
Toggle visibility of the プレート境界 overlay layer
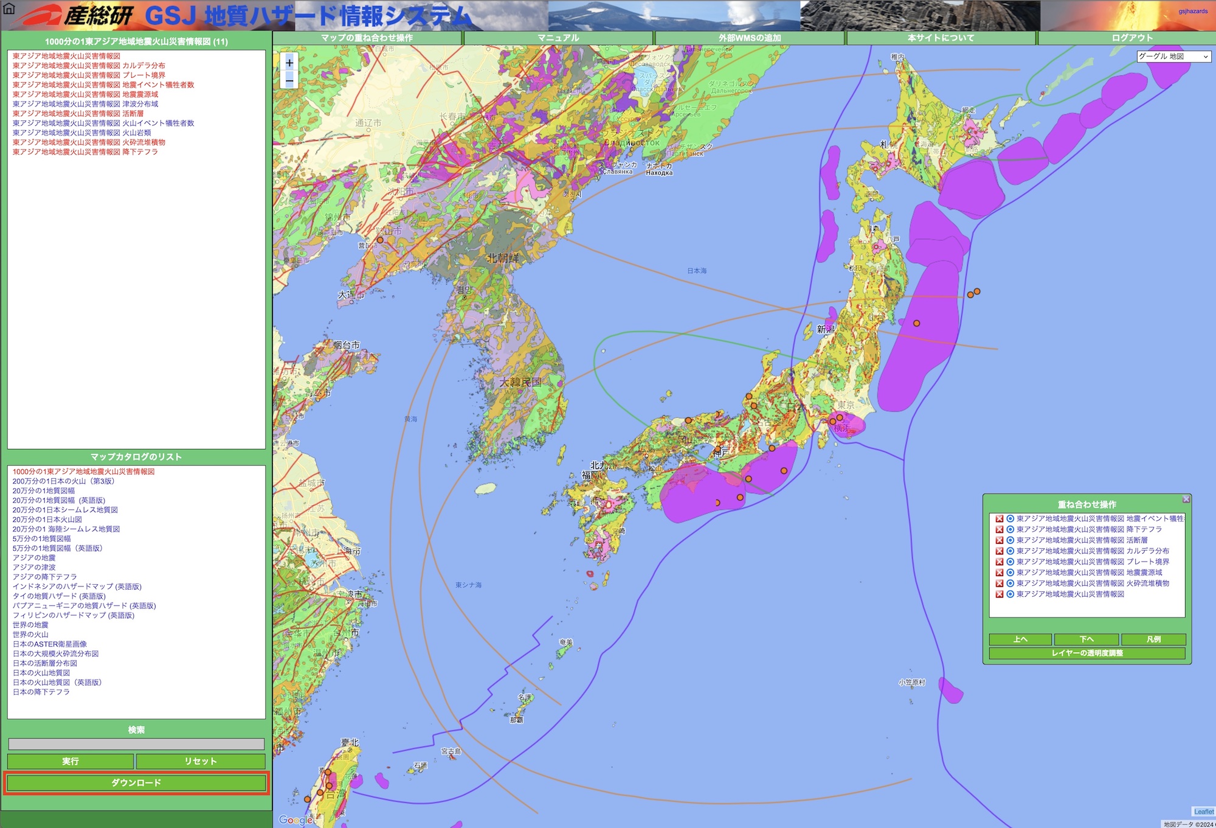click(1010, 562)
